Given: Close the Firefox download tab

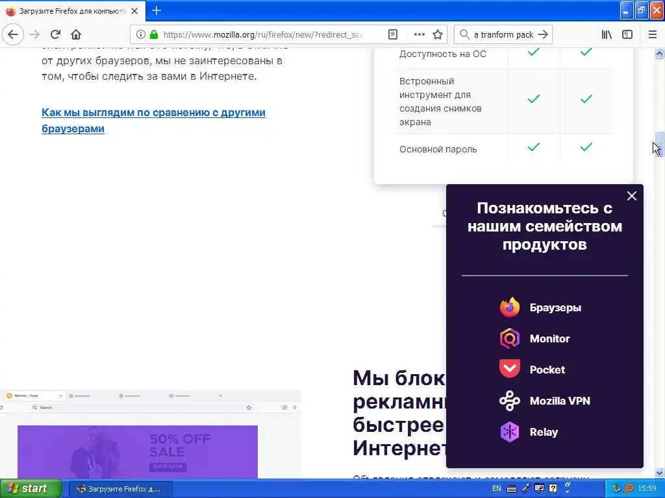Looking at the screenshot, I should point(134,11).
